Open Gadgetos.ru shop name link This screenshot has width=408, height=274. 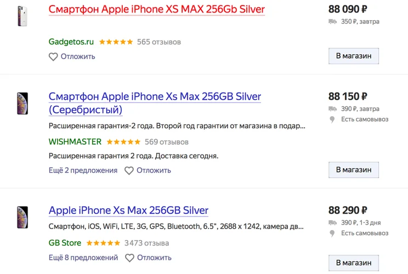coord(71,42)
